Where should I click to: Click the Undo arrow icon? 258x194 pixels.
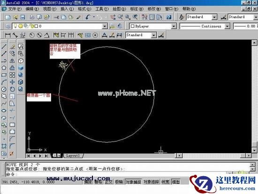pyautogui.click(x=88, y=17)
